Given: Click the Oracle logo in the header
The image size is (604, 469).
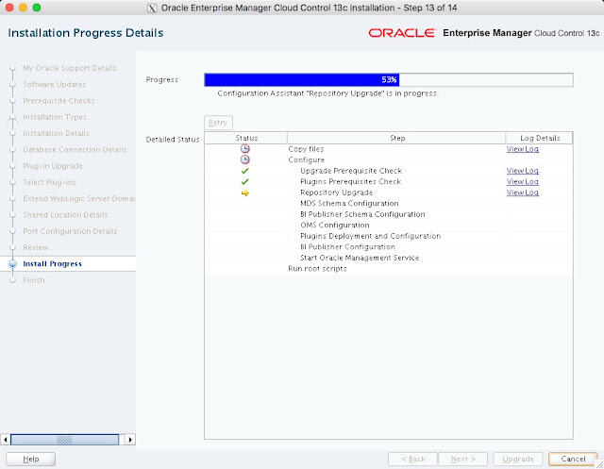Looking at the screenshot, I should pyautogui.click(x=402, y=33).
